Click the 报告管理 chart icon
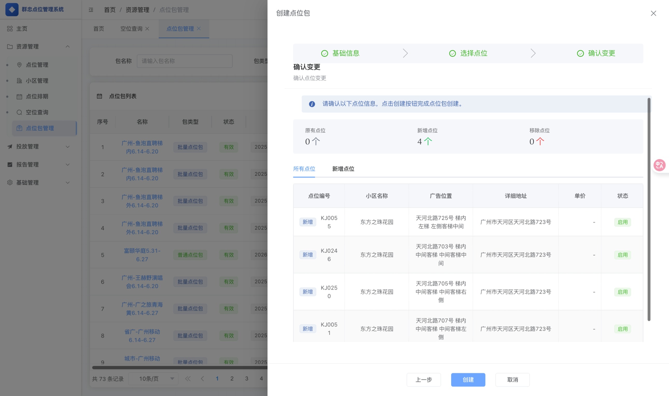Screen dimensions: 669x396 coord(10,164)
